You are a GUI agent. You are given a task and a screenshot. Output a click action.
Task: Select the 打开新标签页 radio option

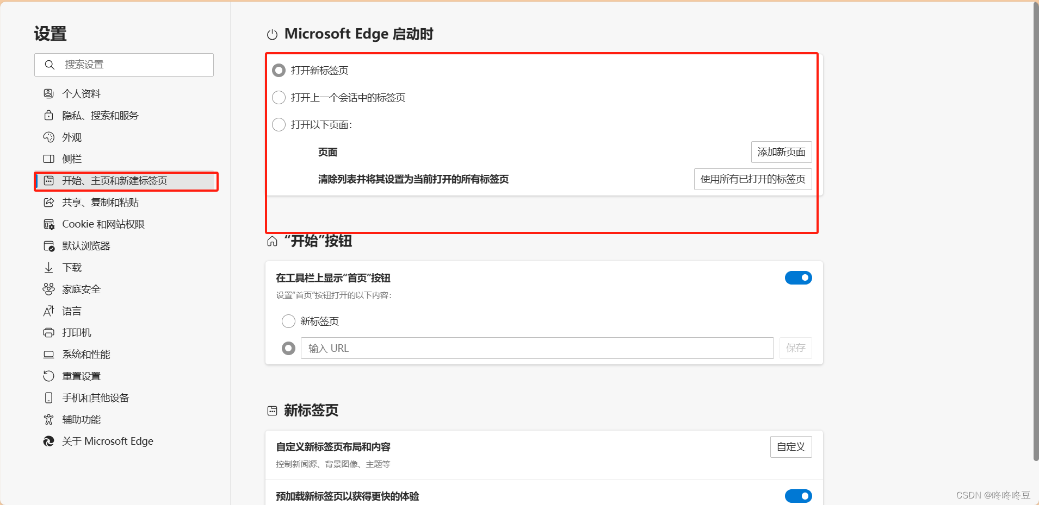(279, 70)
